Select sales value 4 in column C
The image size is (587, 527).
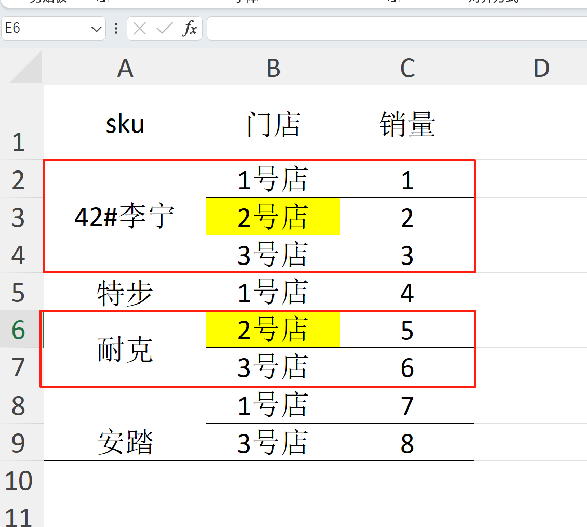407,292
